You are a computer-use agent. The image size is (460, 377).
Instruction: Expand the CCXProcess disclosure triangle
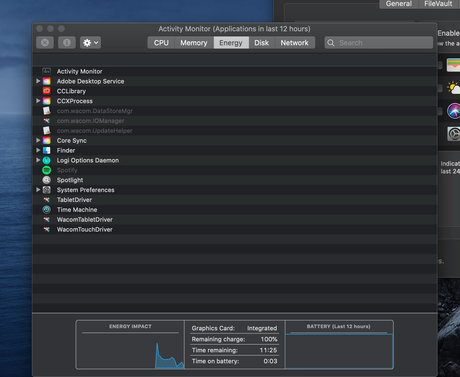coord(38,101)
